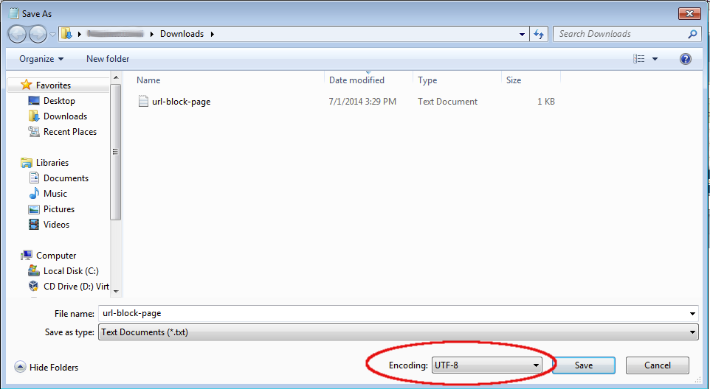Click the Refresh button next to address bar

(539, 35)
